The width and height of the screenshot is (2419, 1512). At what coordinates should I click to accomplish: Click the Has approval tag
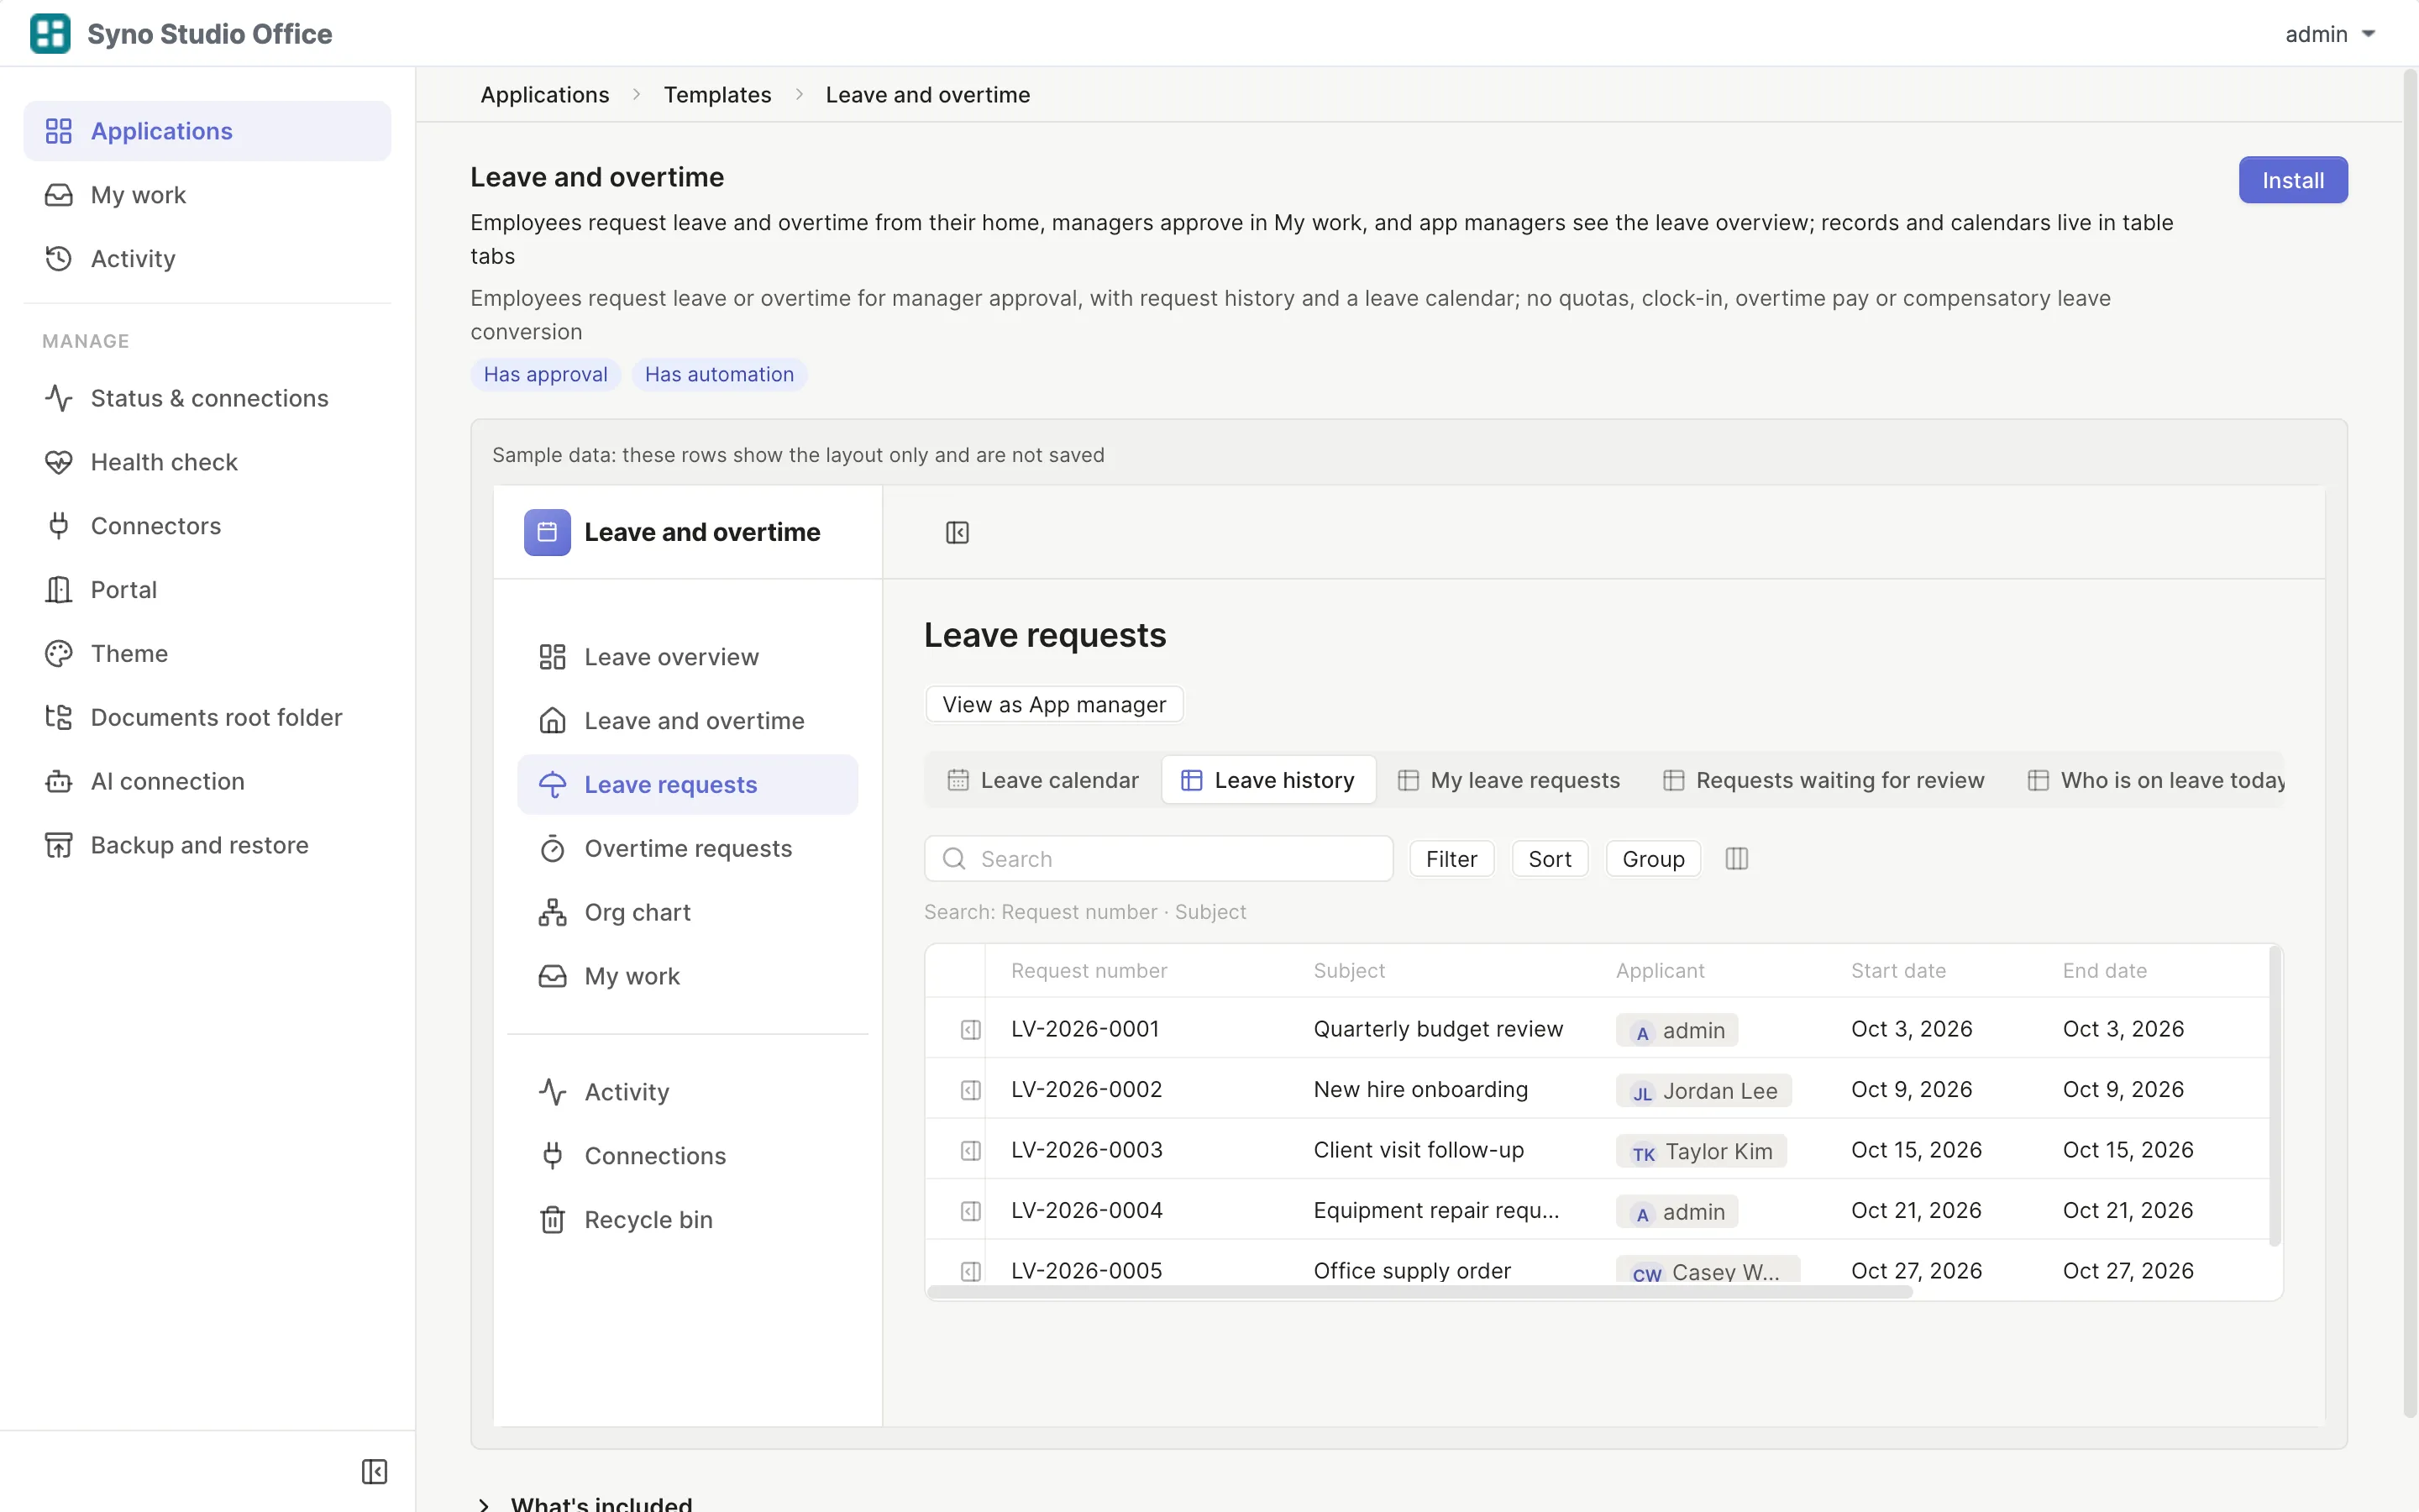tap(546, 374)
